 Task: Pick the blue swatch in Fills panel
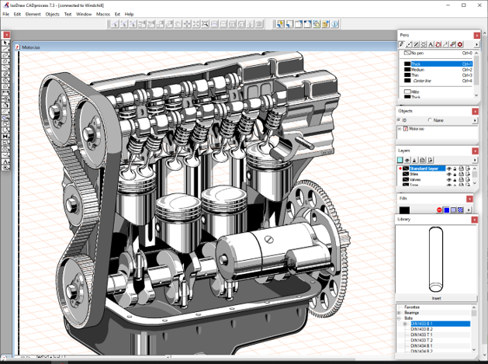(x=446, y=210)
